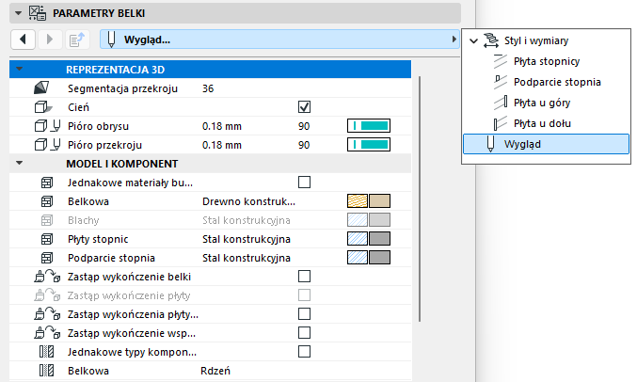Open the Podparcie stopnia page
Viewport: 637px width, 382px height.
coord(557,82)
